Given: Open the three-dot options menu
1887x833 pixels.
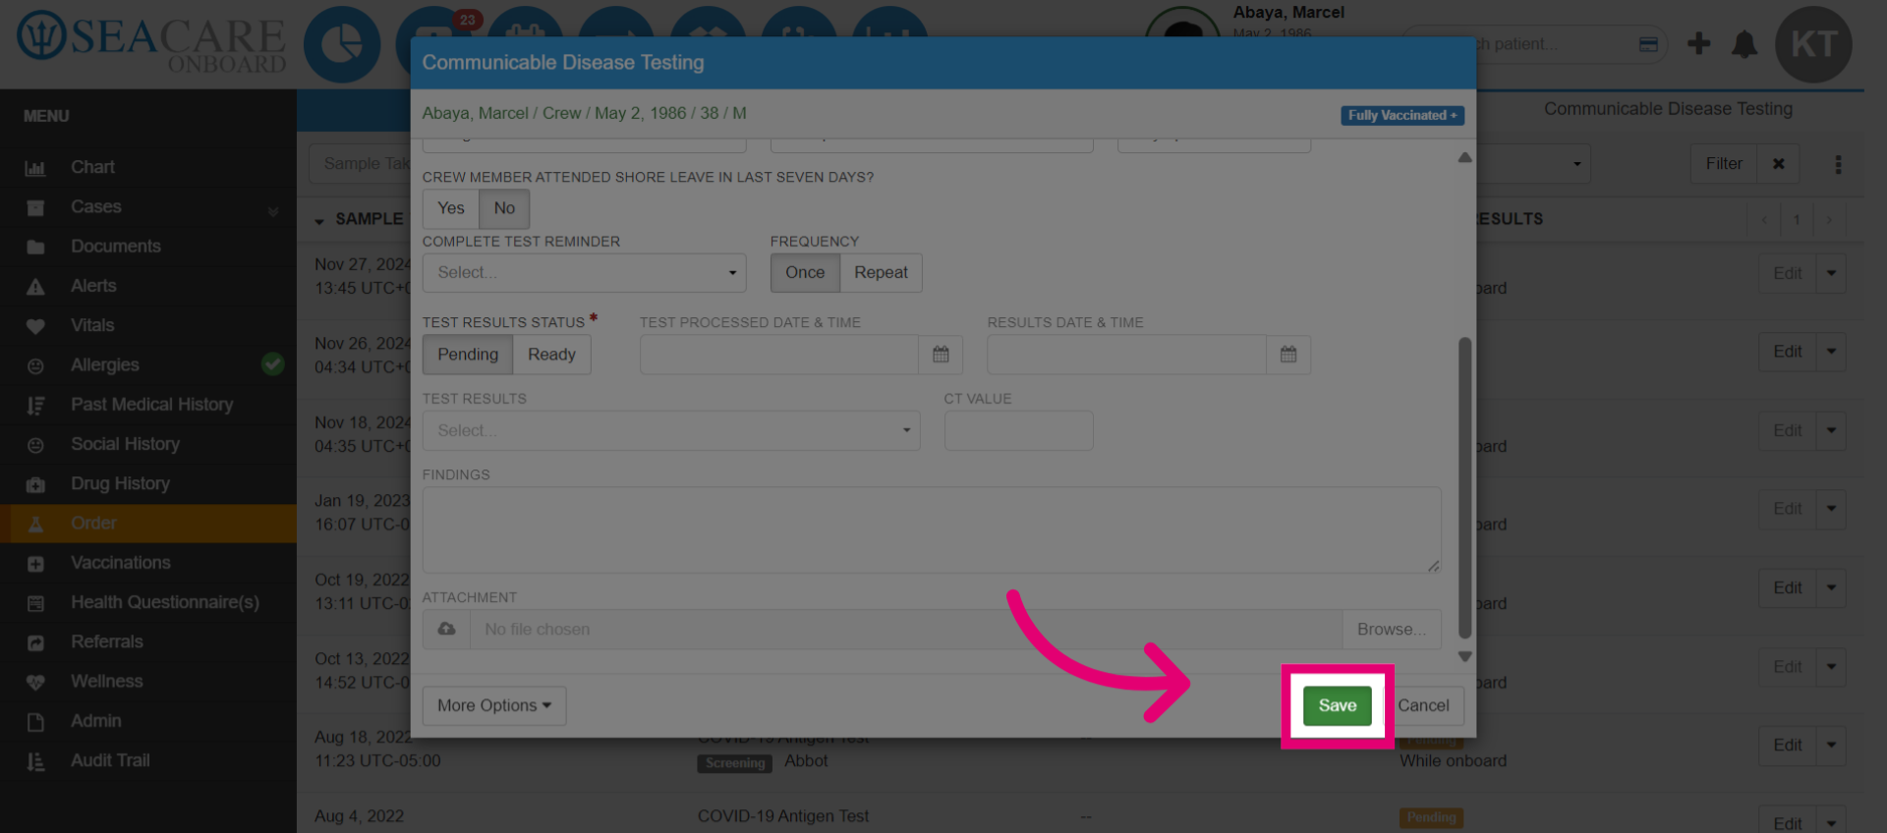Looking at the screenshot, I should [x=1838, y=164].
